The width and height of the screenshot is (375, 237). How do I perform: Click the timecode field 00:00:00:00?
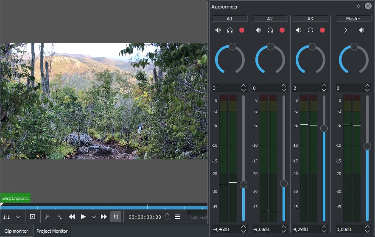tap(145, 217)
